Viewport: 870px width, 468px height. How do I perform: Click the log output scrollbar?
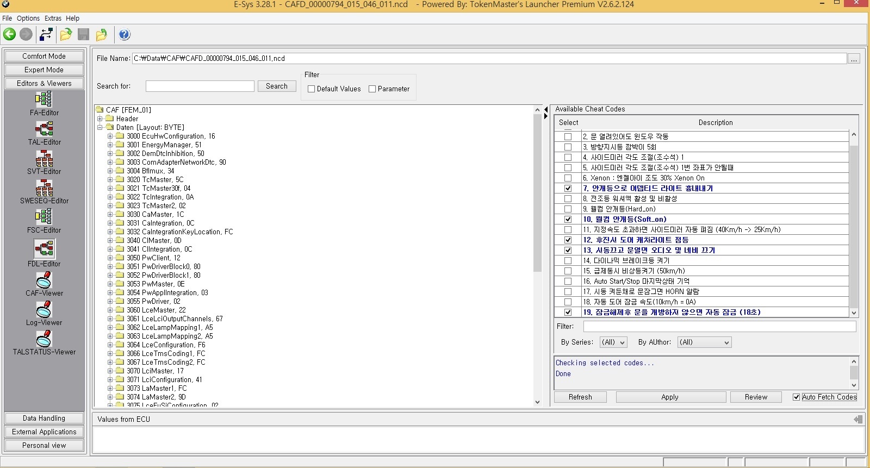pos(854,373)
